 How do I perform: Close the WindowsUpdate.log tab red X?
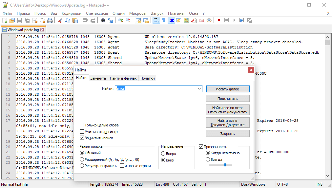42,29
